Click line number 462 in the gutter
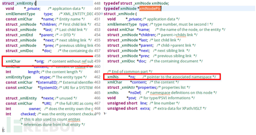256x135 pixels. [97, 77]
